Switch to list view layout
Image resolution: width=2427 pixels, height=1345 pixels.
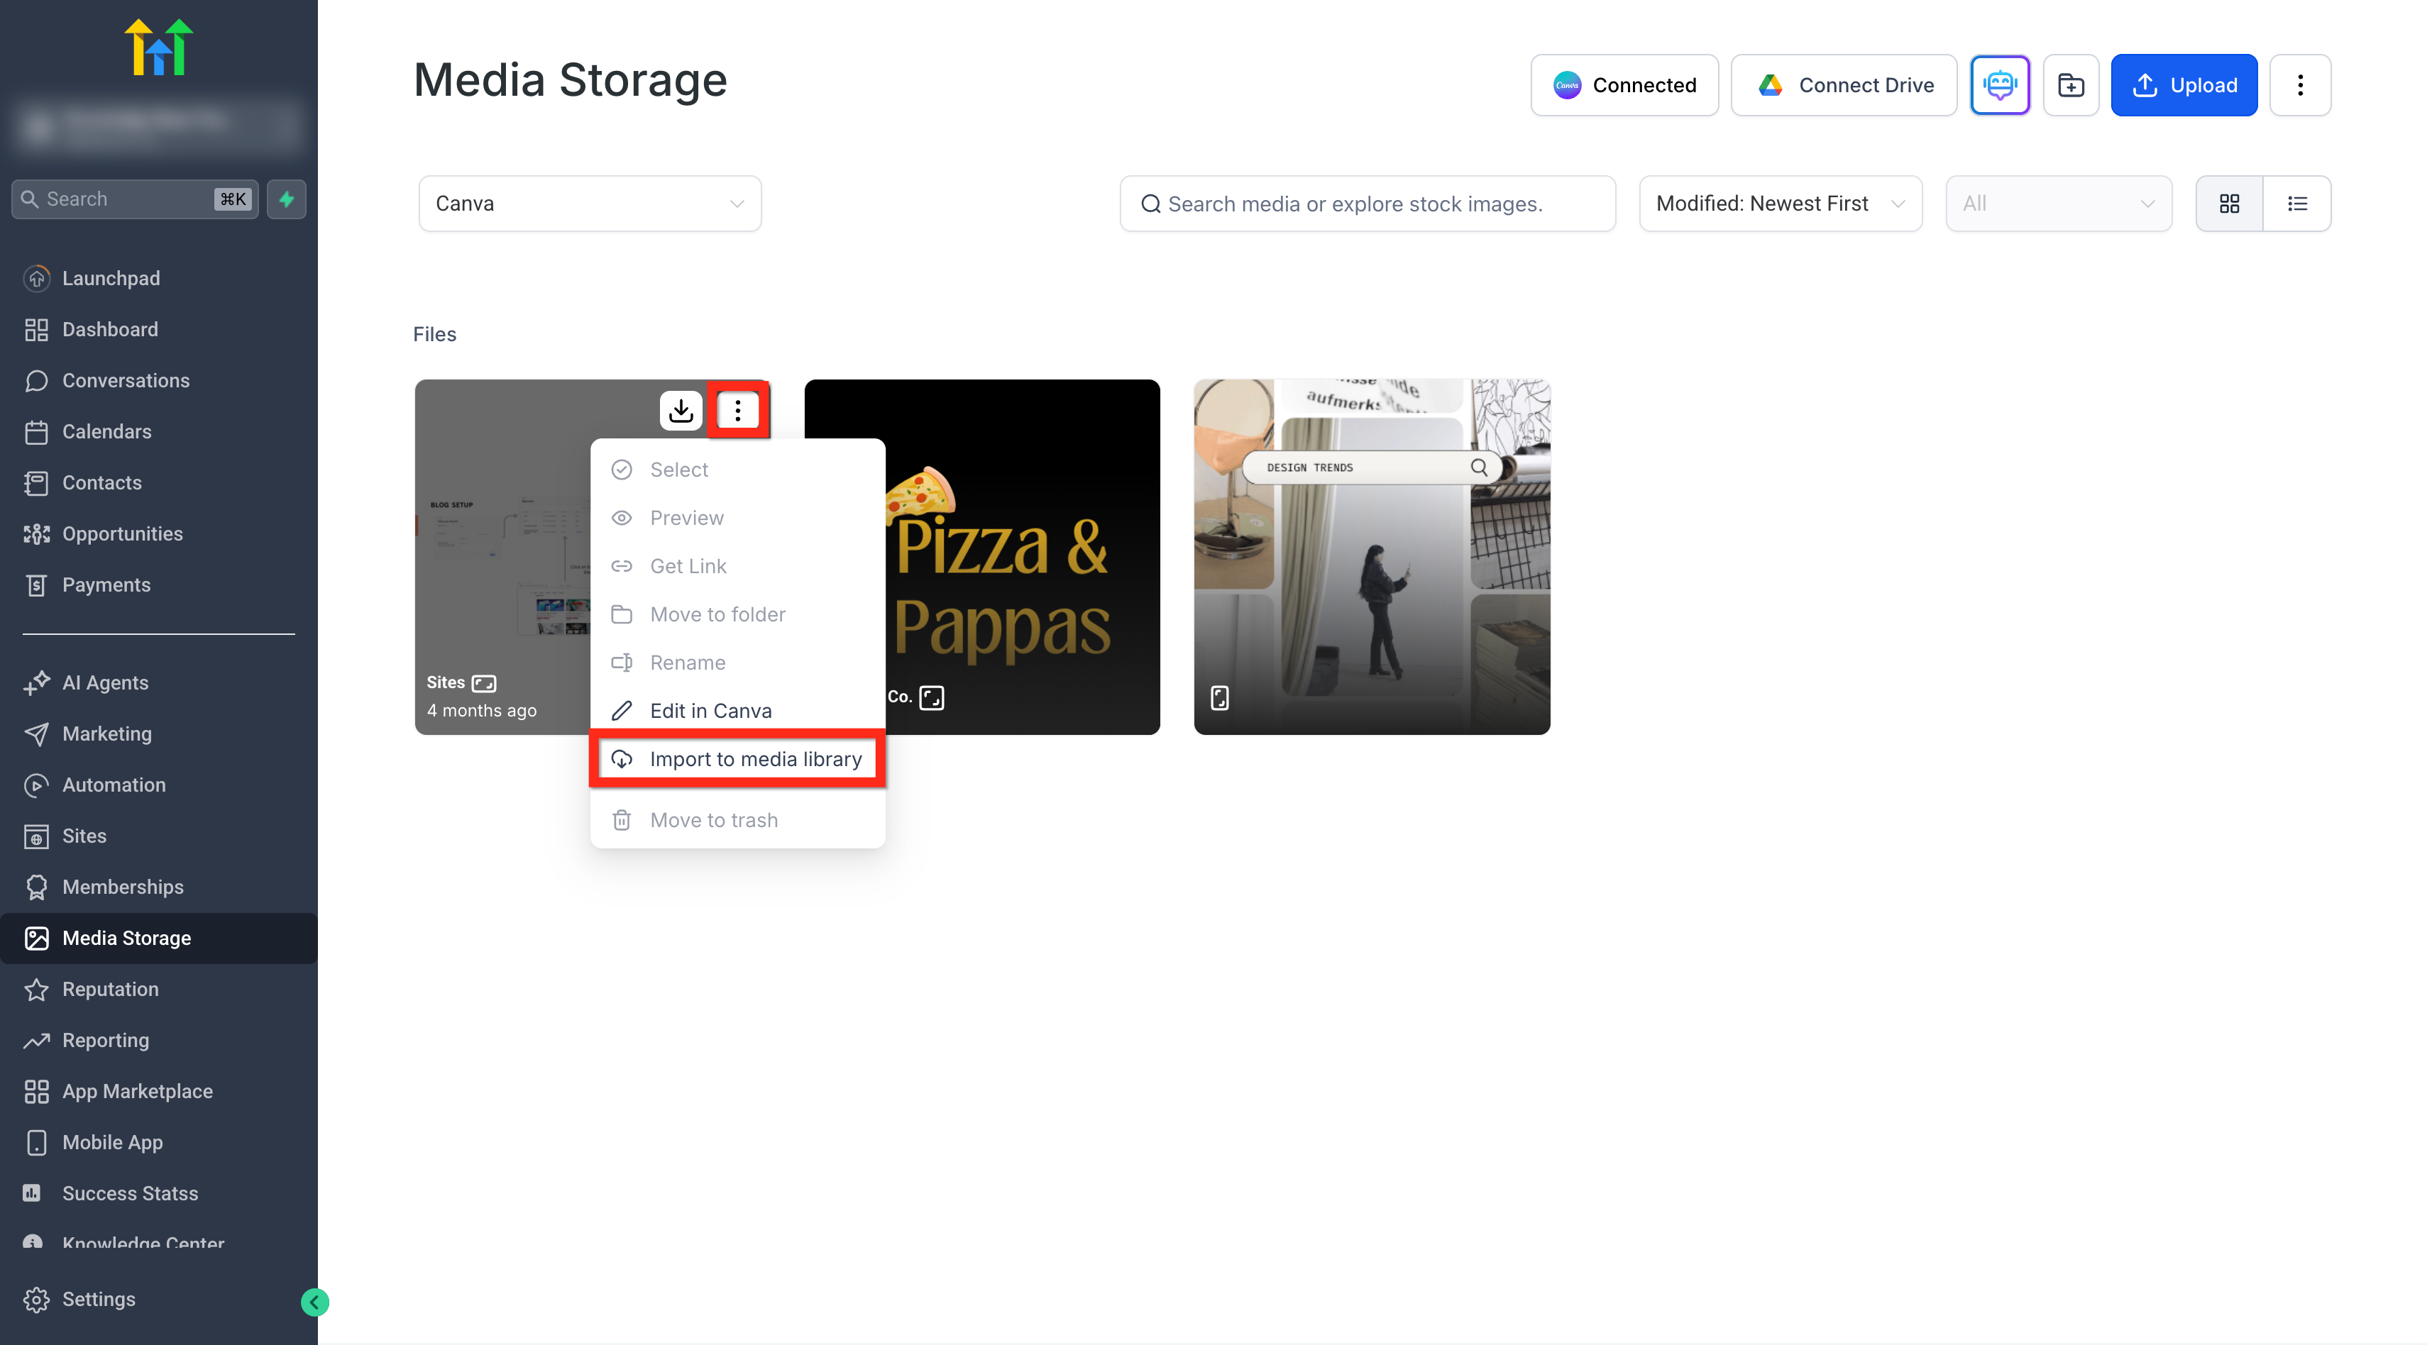(2297, 204)
